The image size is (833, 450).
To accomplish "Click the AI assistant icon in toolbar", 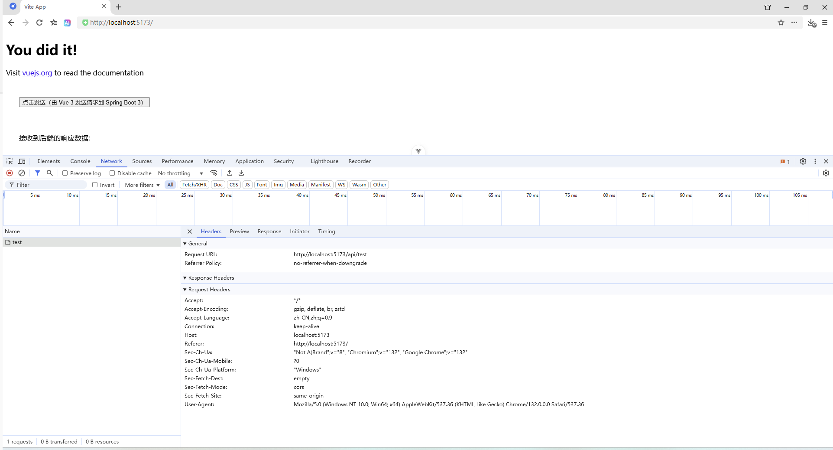I will click(x=67, y=23).
